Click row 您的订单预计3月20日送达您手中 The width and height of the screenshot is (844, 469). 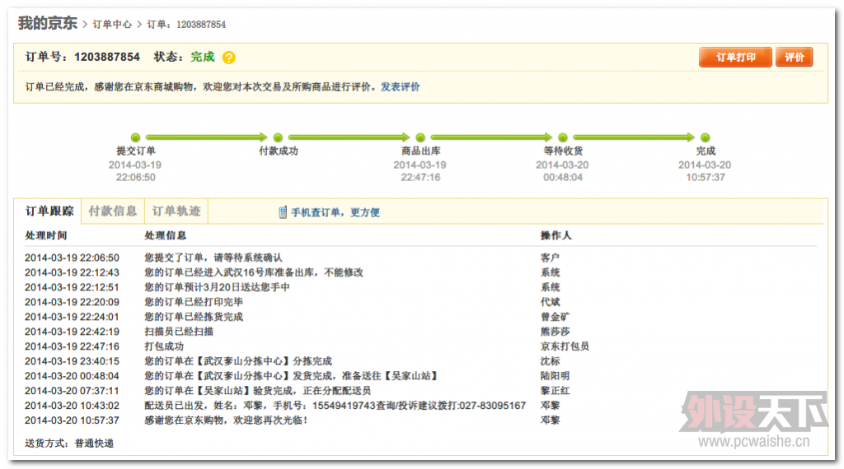420,287
